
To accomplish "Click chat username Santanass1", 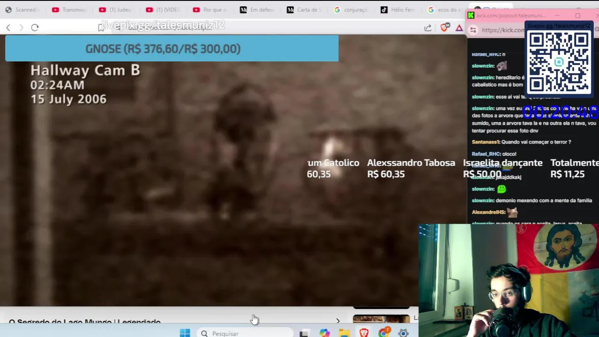I will [x=486, y=142].
